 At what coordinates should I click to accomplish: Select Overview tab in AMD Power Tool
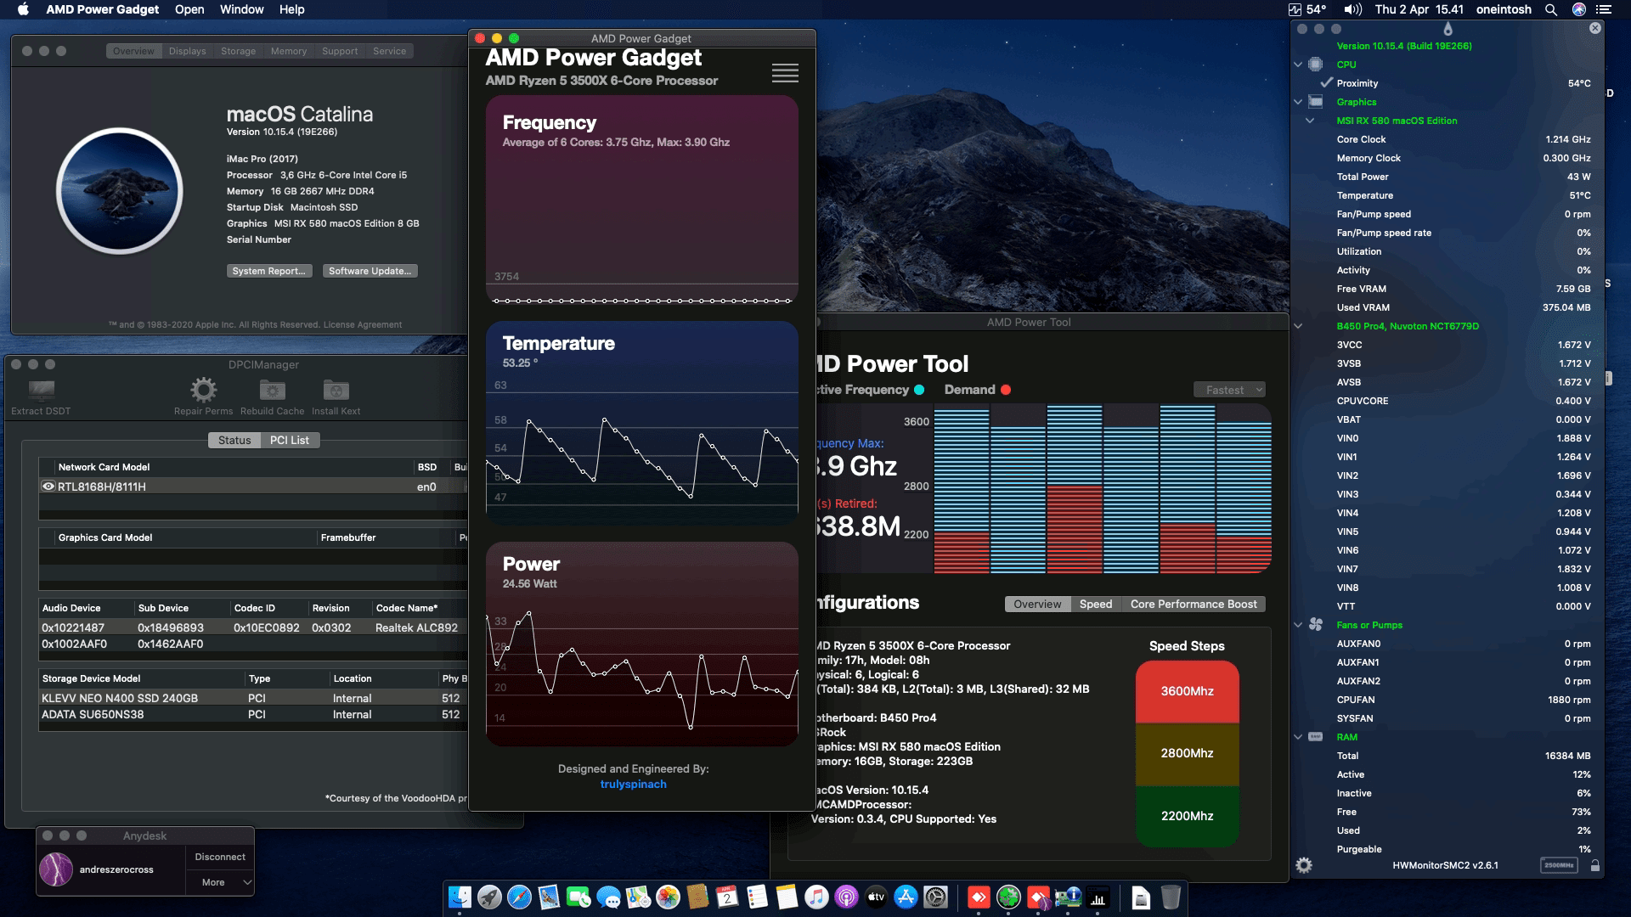(1037, 604)
